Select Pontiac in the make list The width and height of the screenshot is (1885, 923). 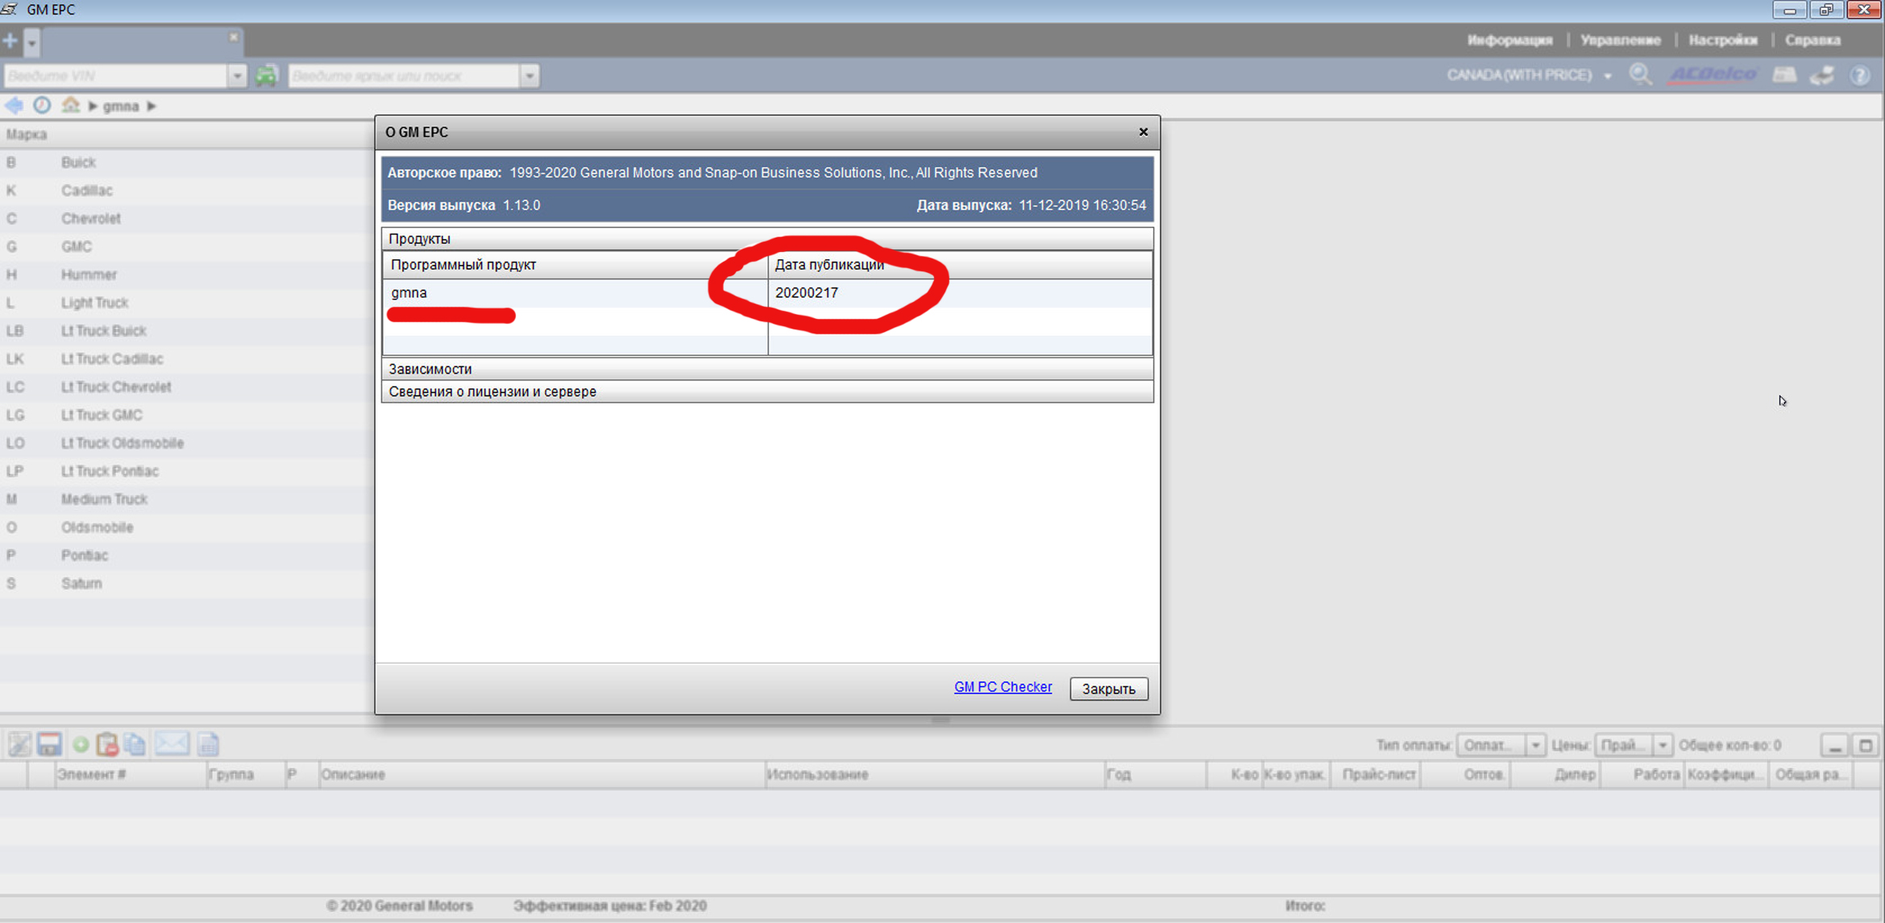[185, 556]
